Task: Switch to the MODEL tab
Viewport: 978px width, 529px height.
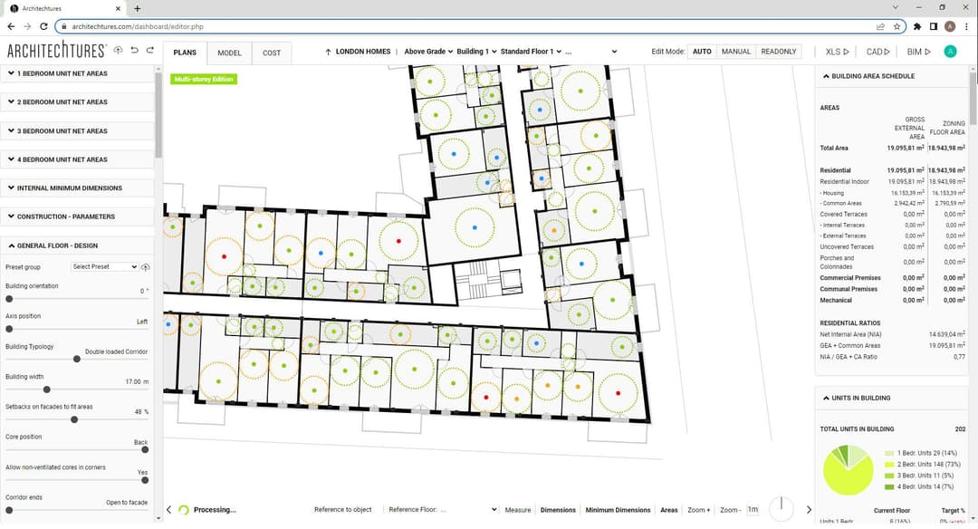Action: coord(229,53)
